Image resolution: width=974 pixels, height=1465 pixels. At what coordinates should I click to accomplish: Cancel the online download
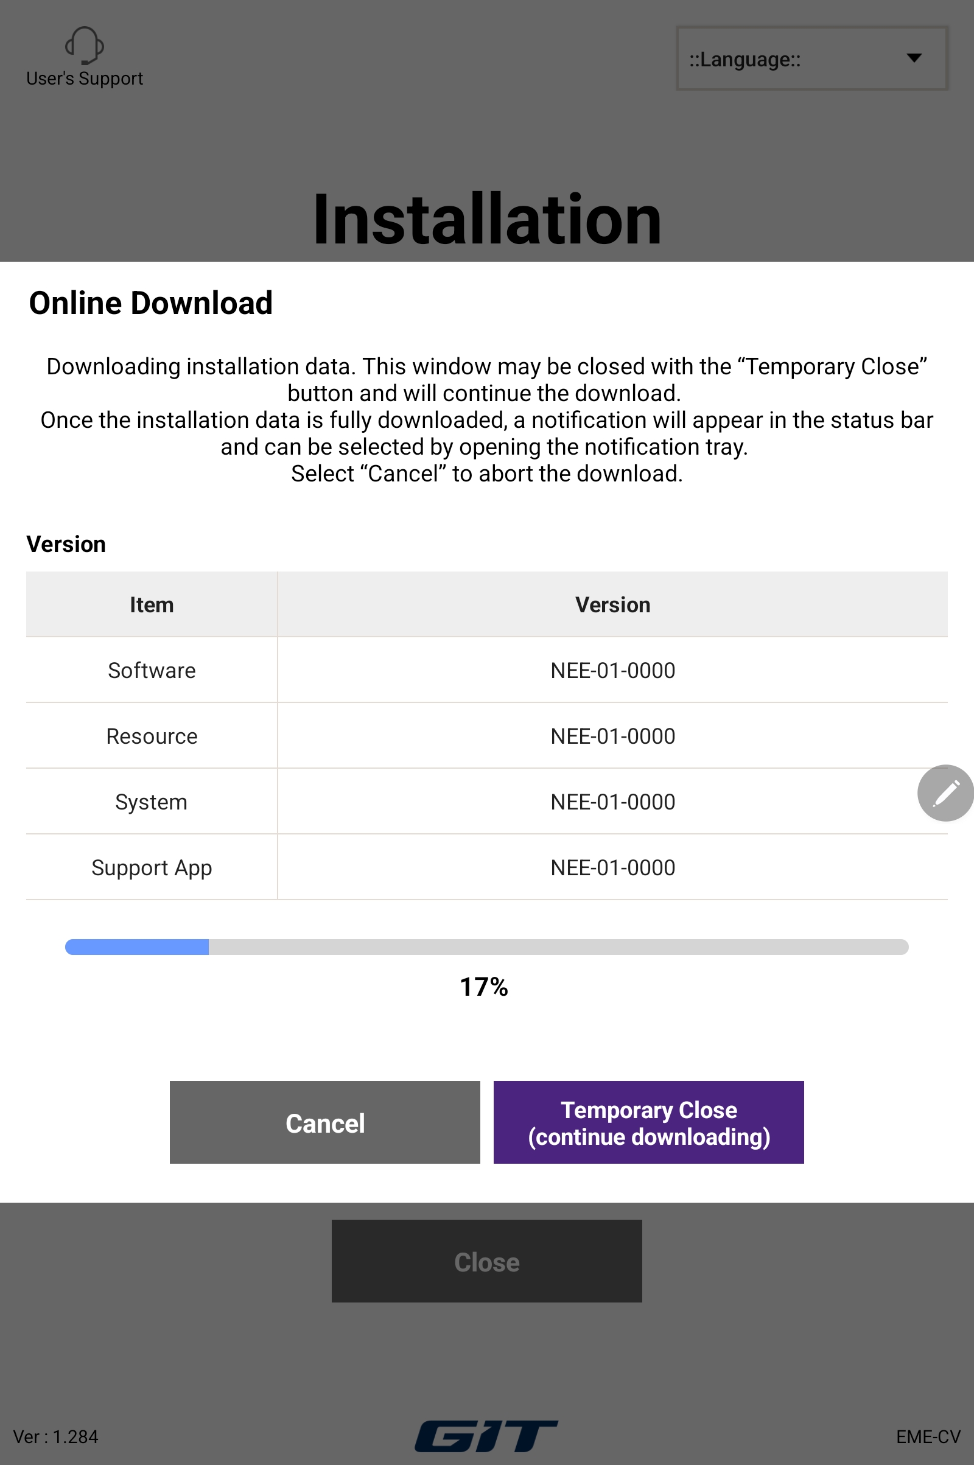click(325, 1122)
